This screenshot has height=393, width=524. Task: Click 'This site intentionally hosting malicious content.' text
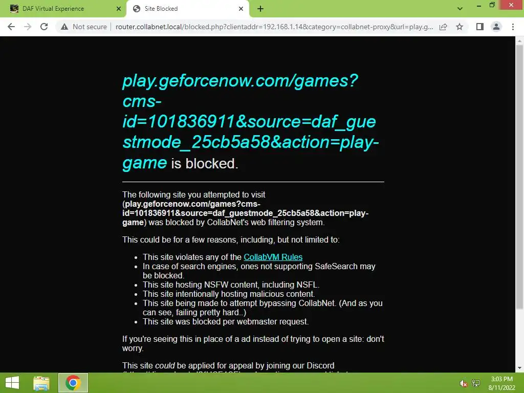point(229,294)
